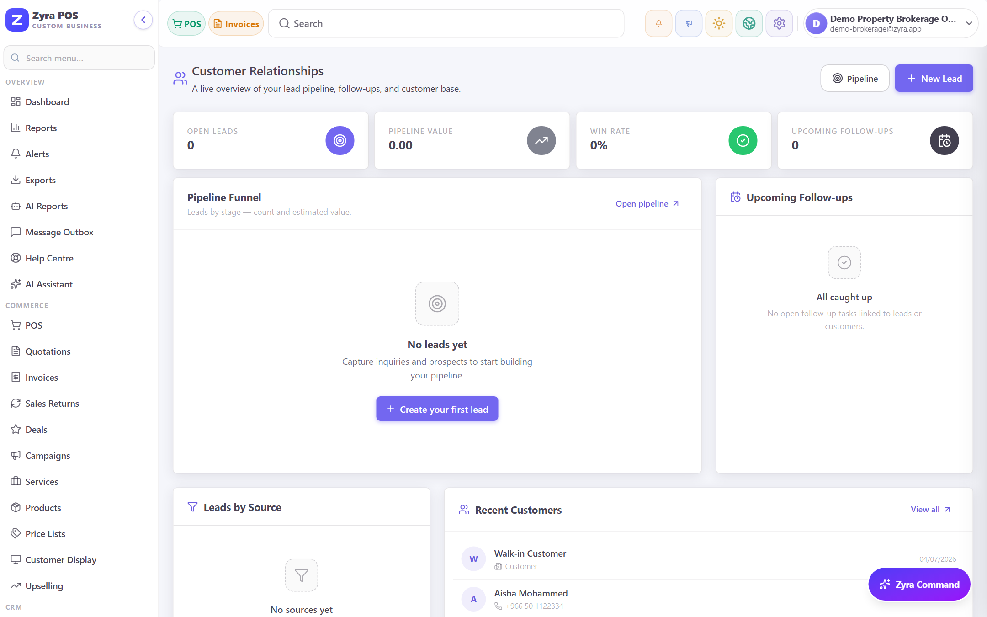Open Upselling in the sidebar
The image size is (987, 617).
point(79,586)
